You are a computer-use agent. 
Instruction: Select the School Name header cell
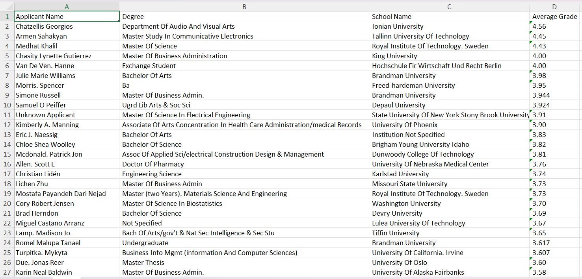click(x=449, y=17)
